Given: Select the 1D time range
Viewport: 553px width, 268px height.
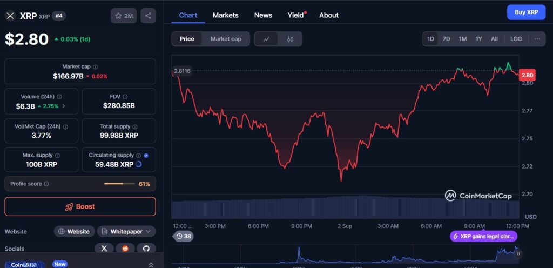Looking at the screenshot, I should 430,39.
